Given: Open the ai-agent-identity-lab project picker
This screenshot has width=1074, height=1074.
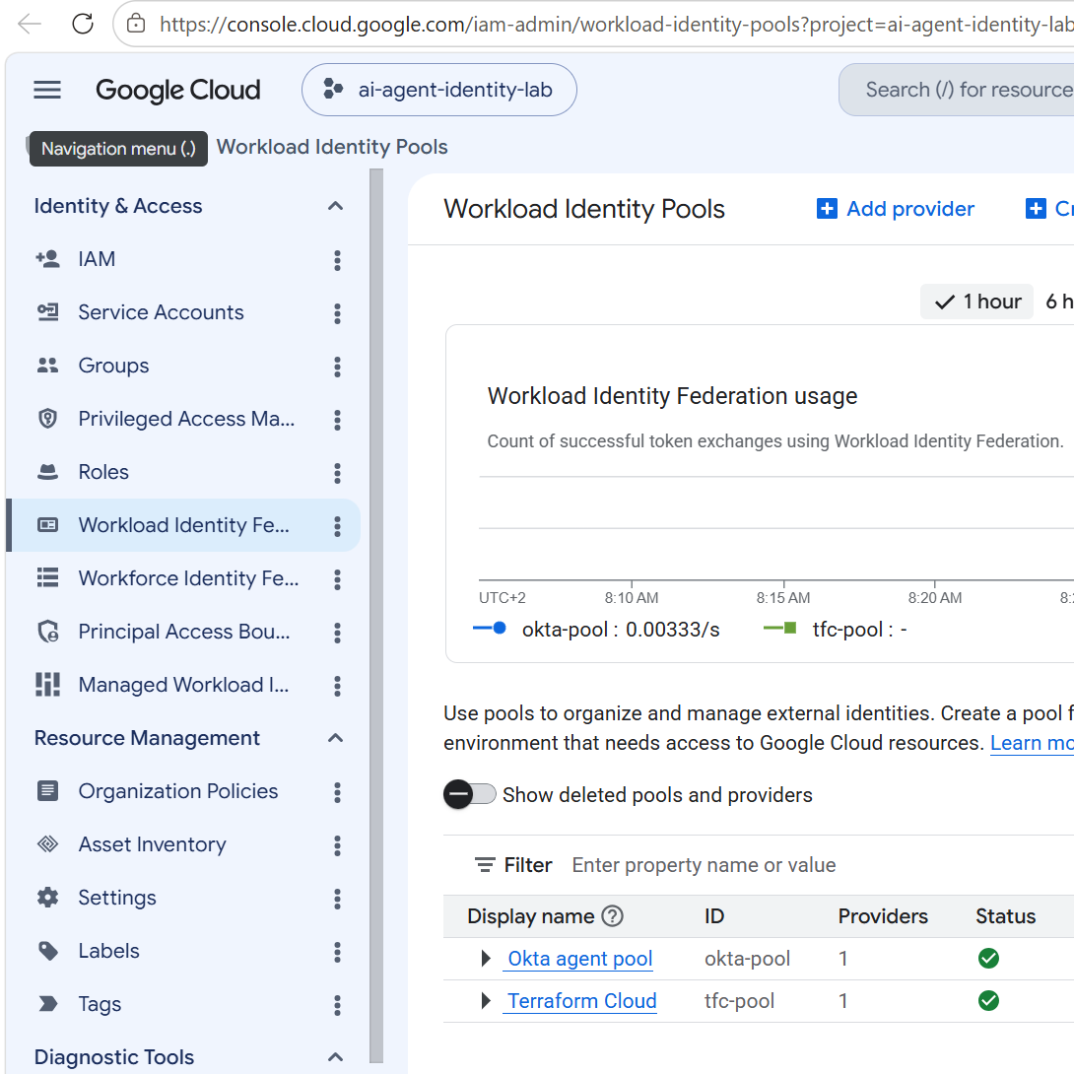Looking at the screenshot, I should coord(439,90).
